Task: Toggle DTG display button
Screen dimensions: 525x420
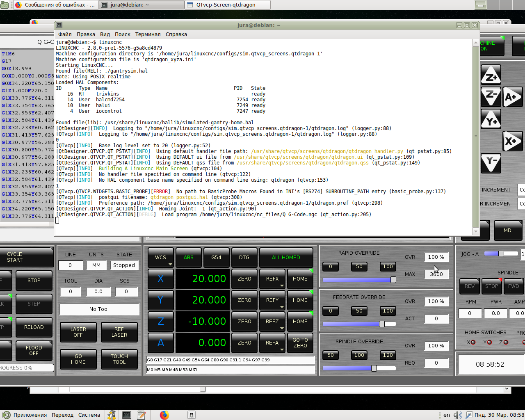Action: click(244, 258)
